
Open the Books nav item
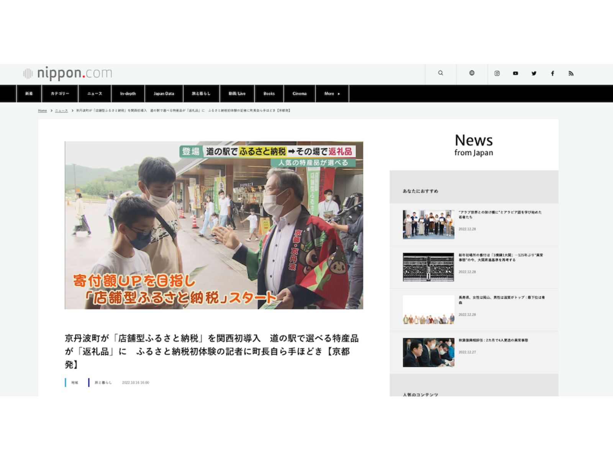pos(269,94)
